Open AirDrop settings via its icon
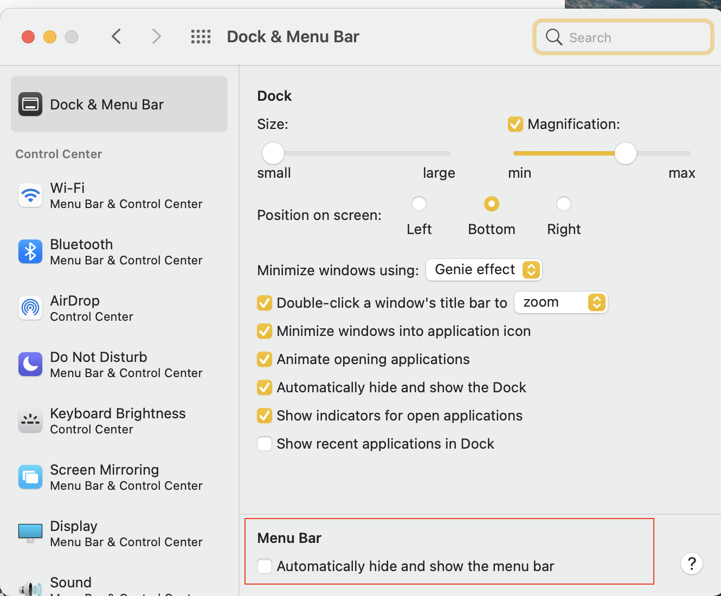 [x=30, y=308]
